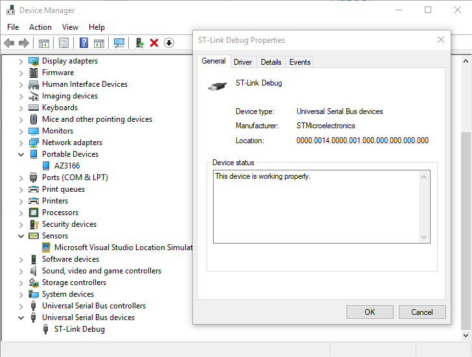The width and height of the screenshot is (472, 357).
Task: Open the File menu
Action: click(13, 27)
